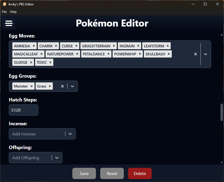
Task: Open the hamburger navigation menu
Action: tap(9, 24)
